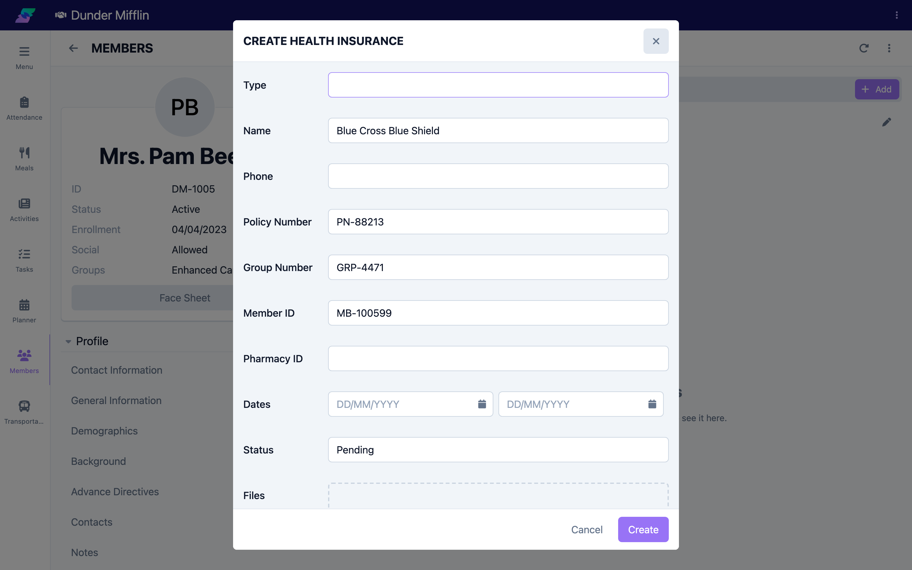The width and height of the screenshot is (912, 570).
Task: Click the Group Number field
Action: coord(498,267)
